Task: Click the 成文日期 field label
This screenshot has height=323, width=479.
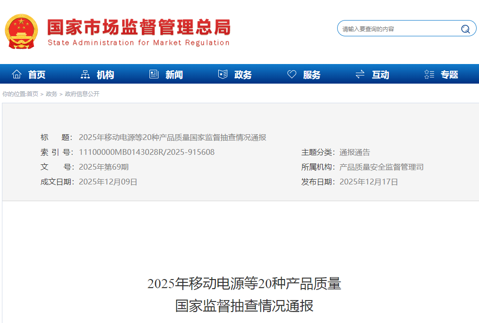Action: (57, 182)
